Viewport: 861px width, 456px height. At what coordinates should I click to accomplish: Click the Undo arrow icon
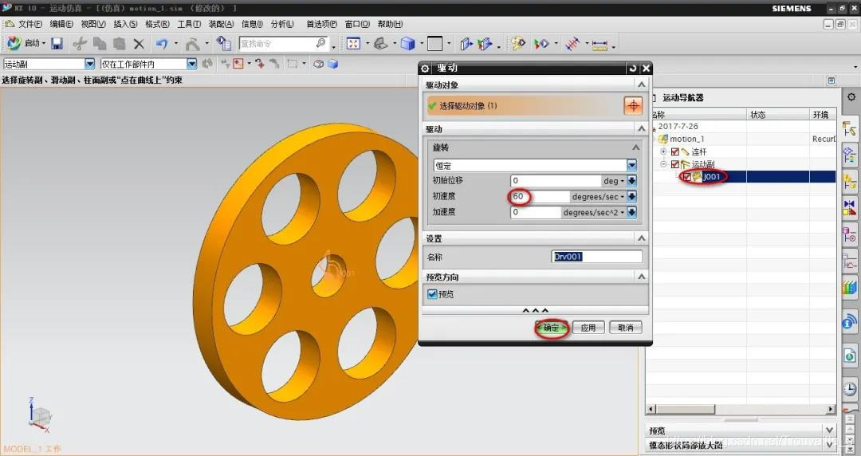[x=161, y=43]
